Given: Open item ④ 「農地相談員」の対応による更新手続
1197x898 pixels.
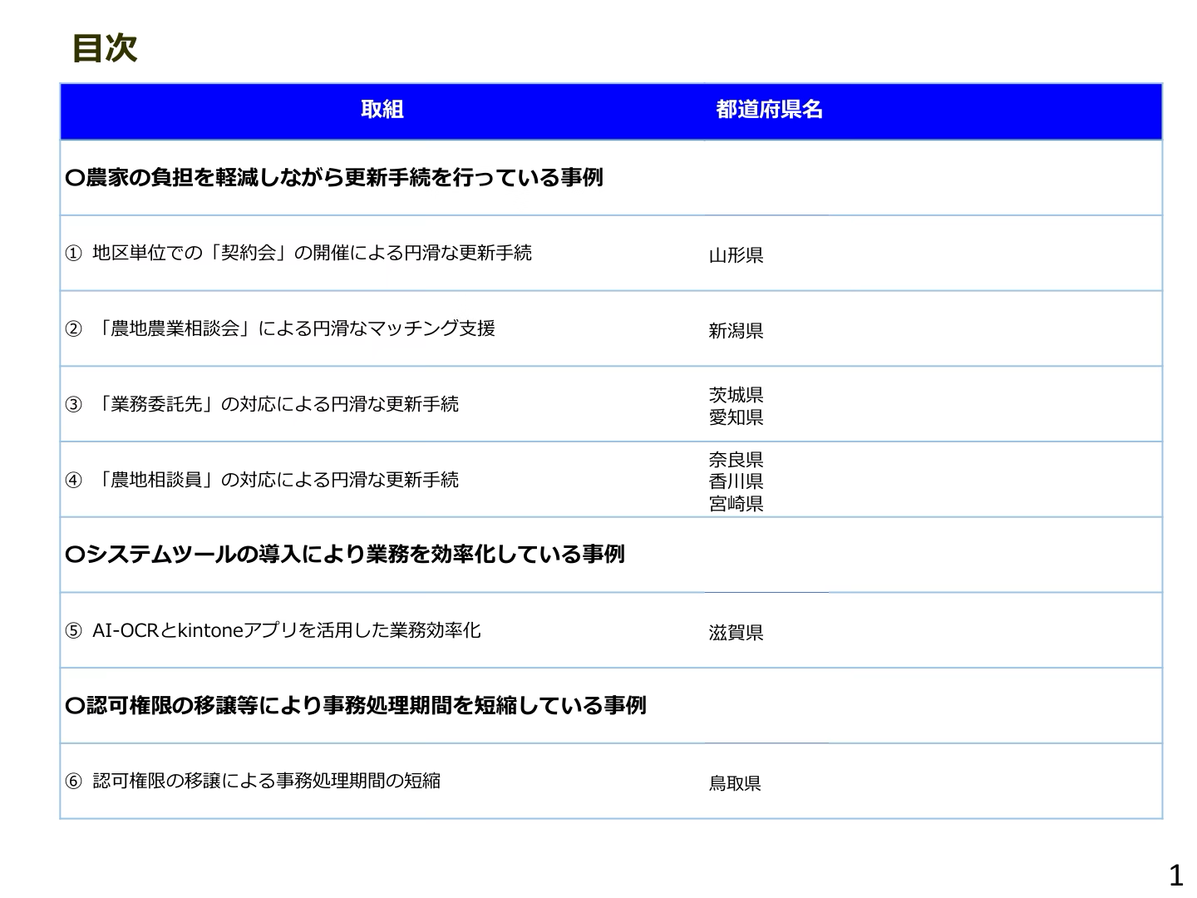Looking at the screenshot, I should (262, 480).
